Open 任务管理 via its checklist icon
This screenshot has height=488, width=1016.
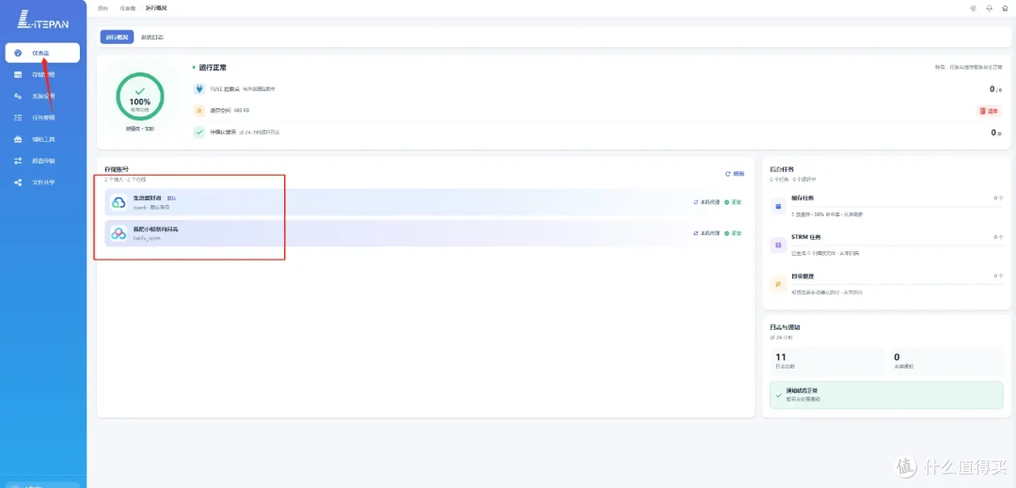click(x=18, y=118)
